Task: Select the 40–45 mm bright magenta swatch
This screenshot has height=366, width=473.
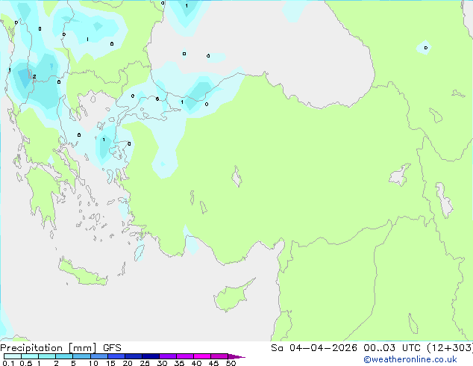Action: tap(202, 356)
